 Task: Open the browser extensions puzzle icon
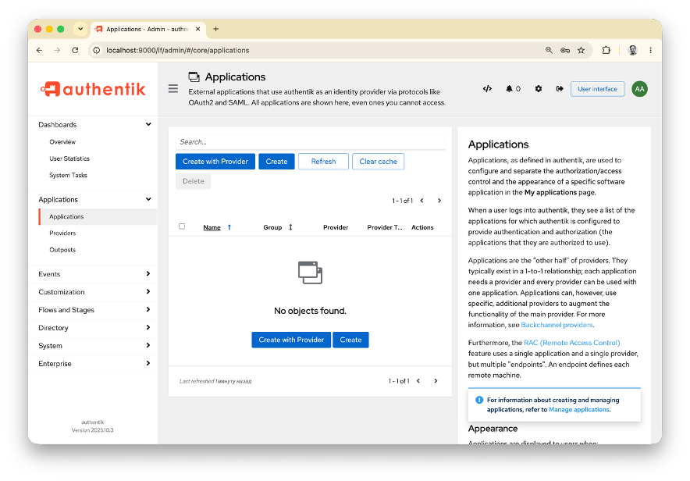point(606,50)
